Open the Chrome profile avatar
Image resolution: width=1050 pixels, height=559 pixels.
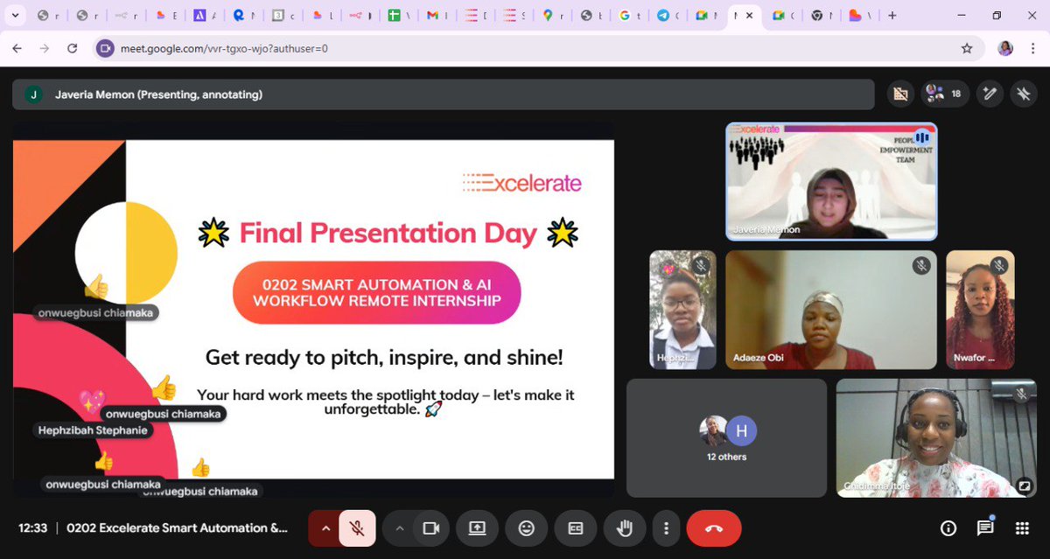coord(1005,49)
